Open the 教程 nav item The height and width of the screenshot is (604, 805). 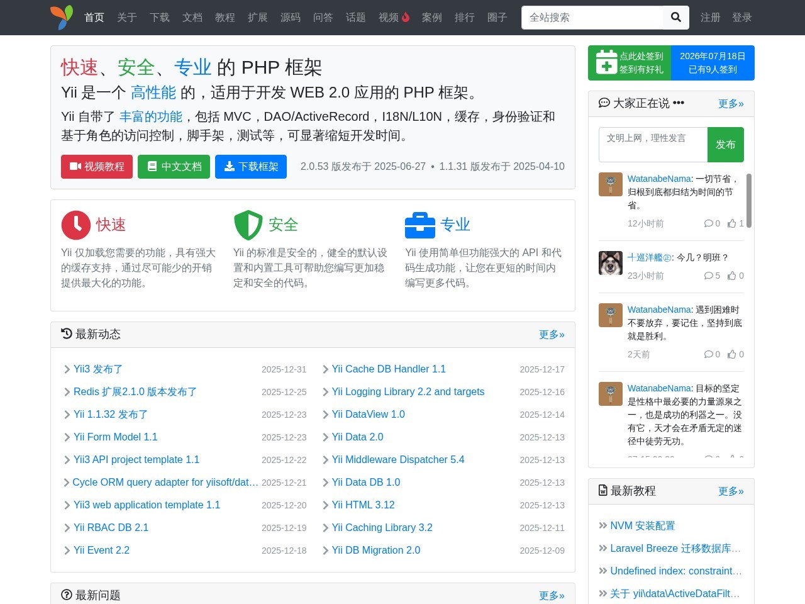(225, 18)
